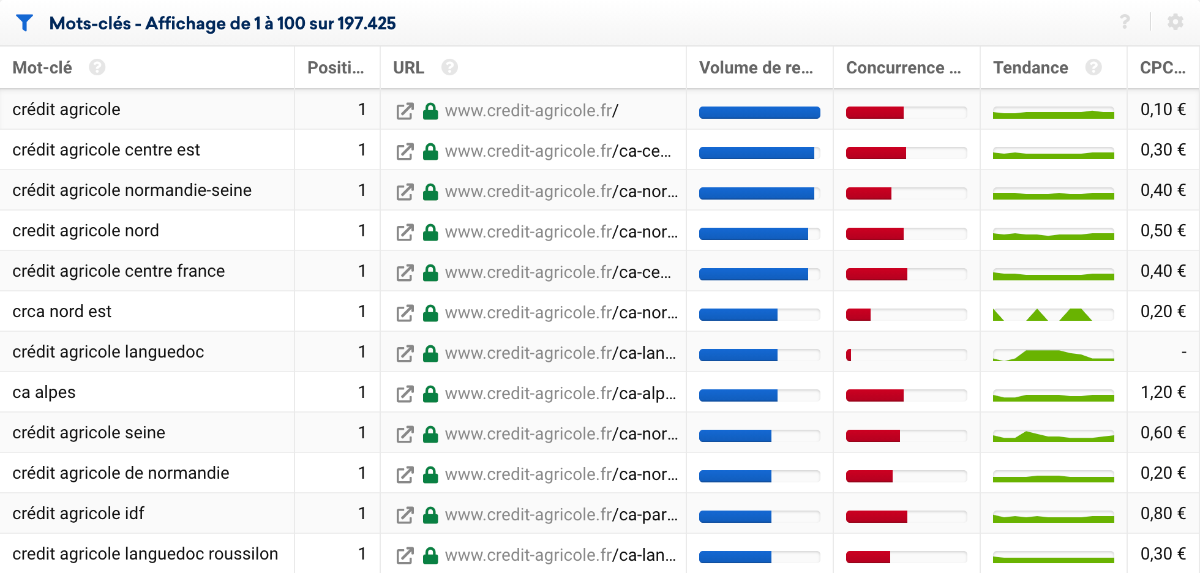The width and height of the screenshot is (1200, 573).
Task: Click trend chart for crédit agricole seine
Action: tap(1053, 435)
